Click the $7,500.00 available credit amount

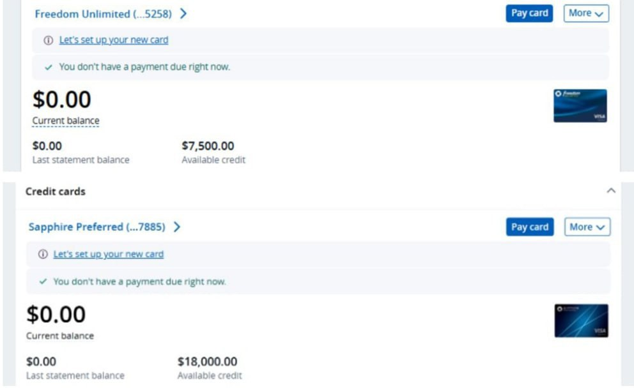pos(208,146)
